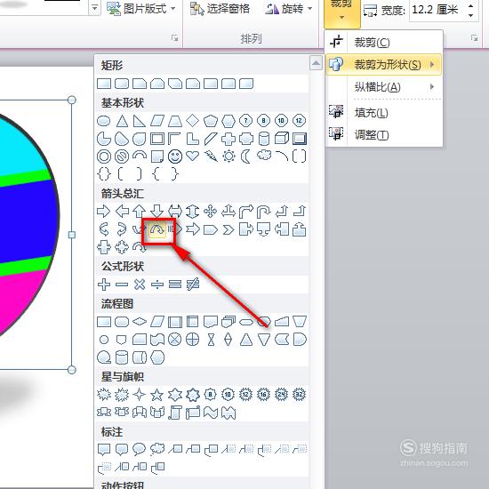The width and height of the screenshot is (489, 489).
Task: Select the quad arrow shape
Action: pyautogui.click(x=211, y=212)
